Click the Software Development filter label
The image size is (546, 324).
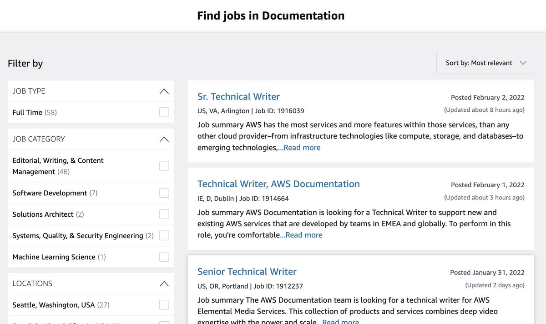55,193
